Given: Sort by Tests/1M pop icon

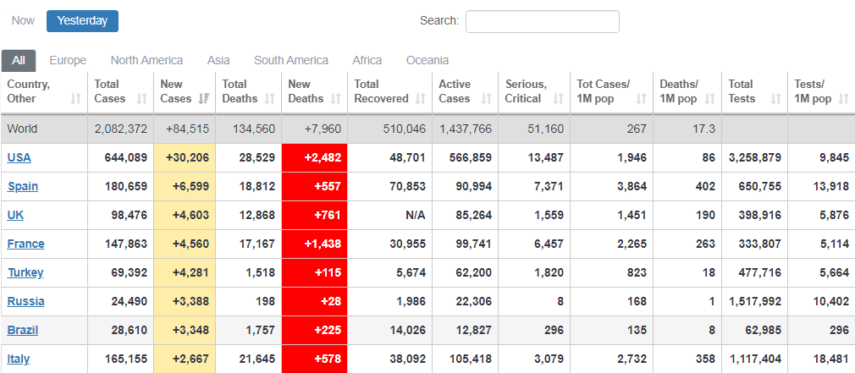Looking at the screenshot, I should [x=843, y=99].
